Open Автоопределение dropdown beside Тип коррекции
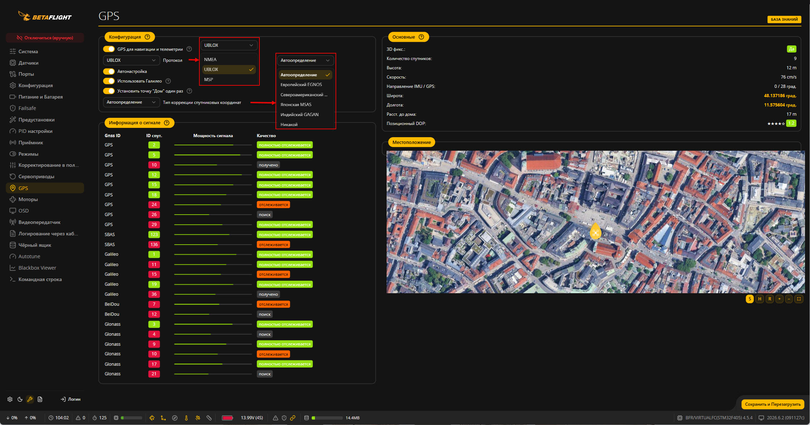This screenshot has height=425, width=810. tap(131, 102)
